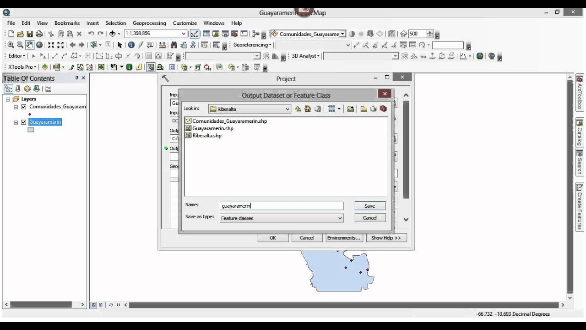Open the Customize menu
The image size is (586, 330).
point(184,23)
